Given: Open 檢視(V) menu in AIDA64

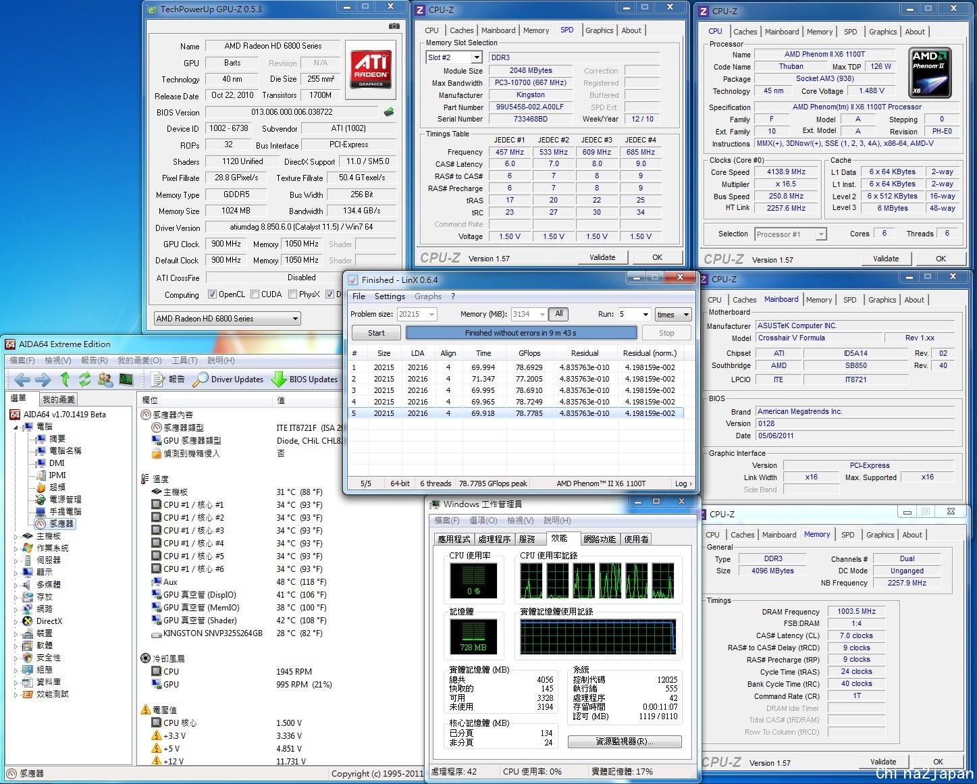Looking at the screenshot, I should click(57, 361).
